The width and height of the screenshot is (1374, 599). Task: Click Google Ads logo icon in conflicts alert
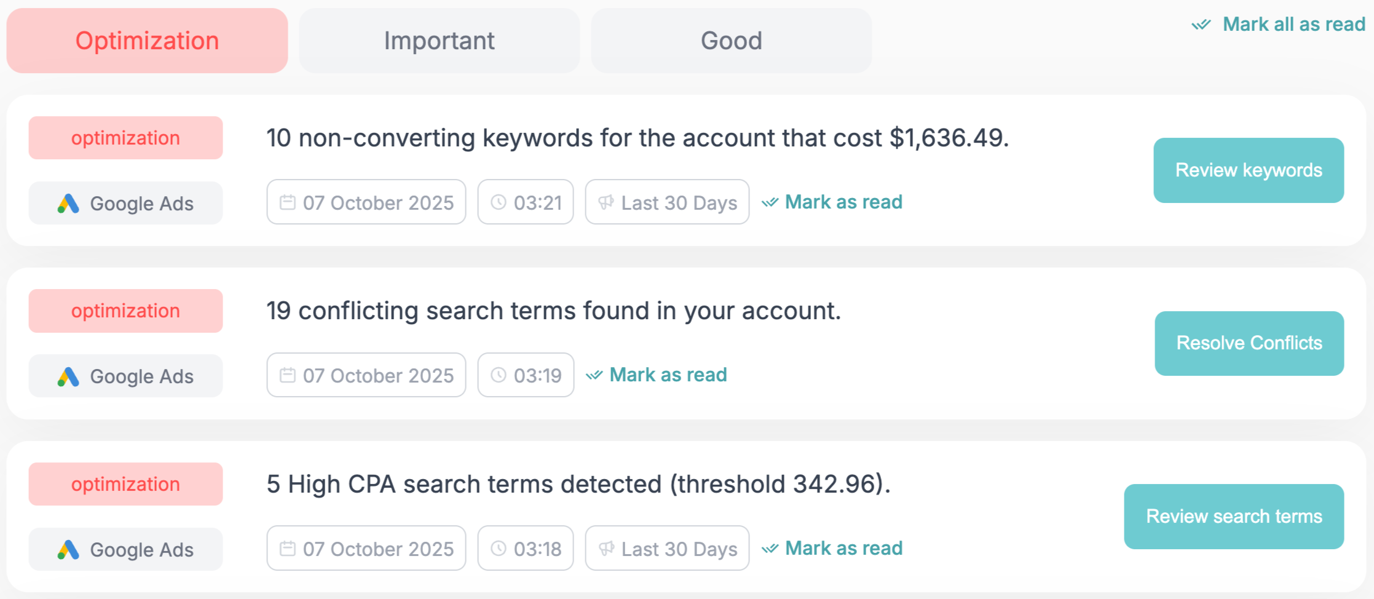[68, 376]
